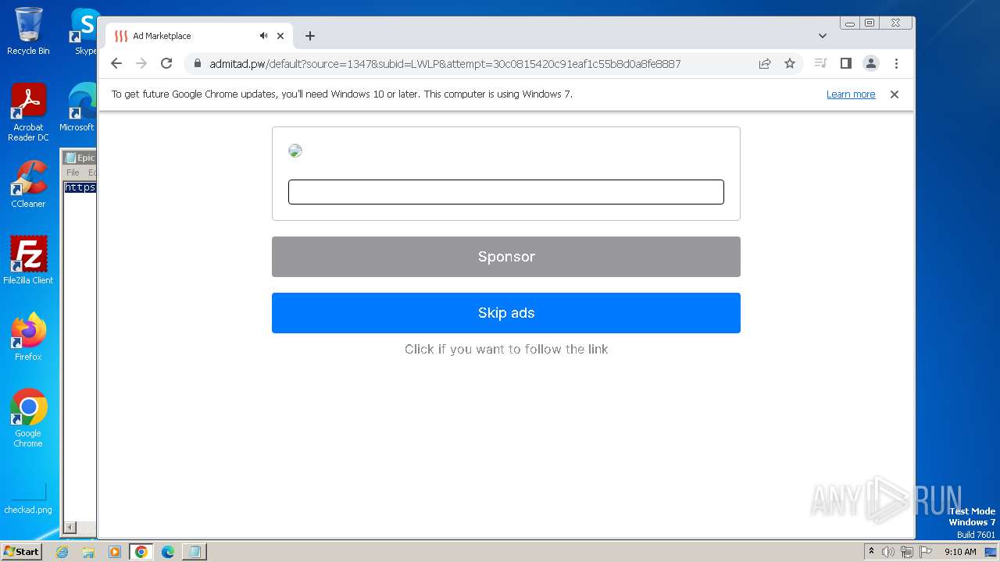Click the forward navigation arrow
This screenshot has height=562, width=1000.
[141, 63]
